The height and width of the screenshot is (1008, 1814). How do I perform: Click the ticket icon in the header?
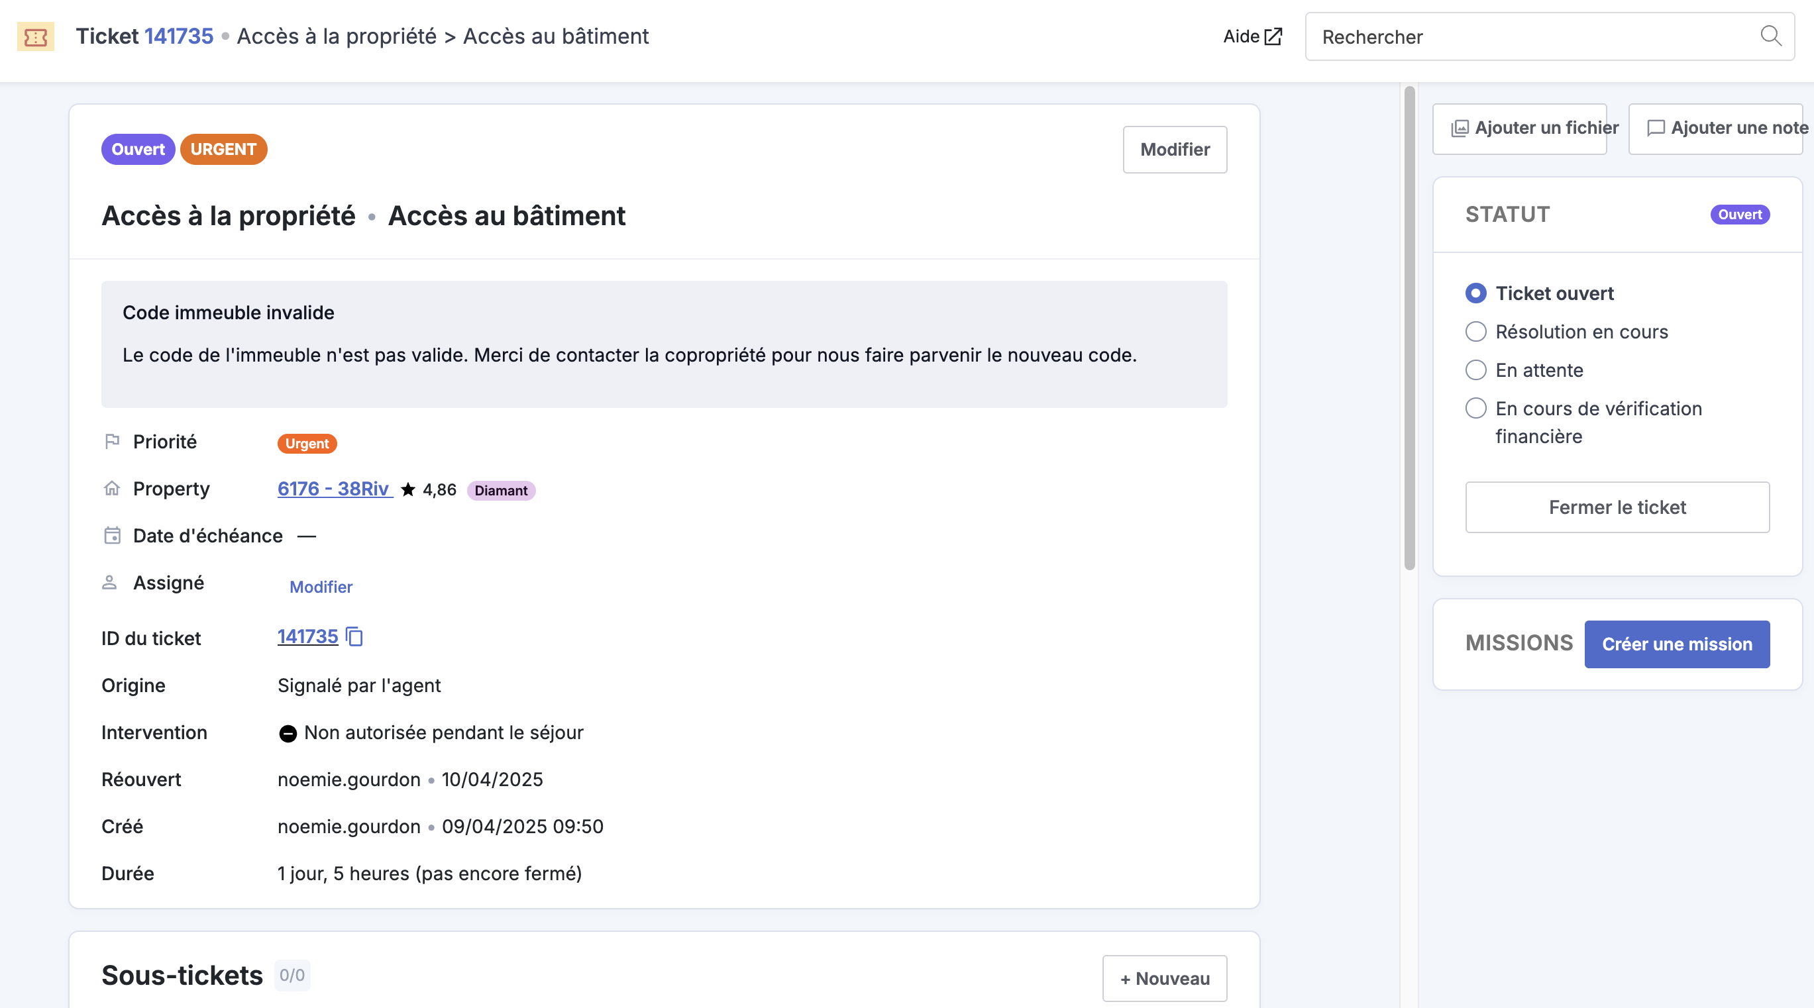pos(35,36)
